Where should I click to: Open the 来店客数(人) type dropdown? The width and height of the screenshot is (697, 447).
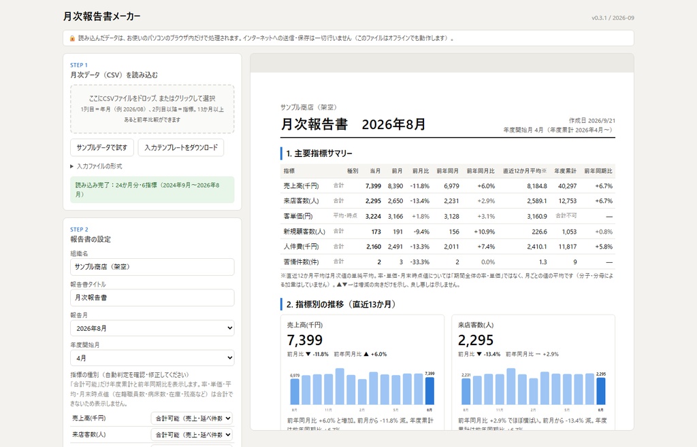click(x=191, y=435)
